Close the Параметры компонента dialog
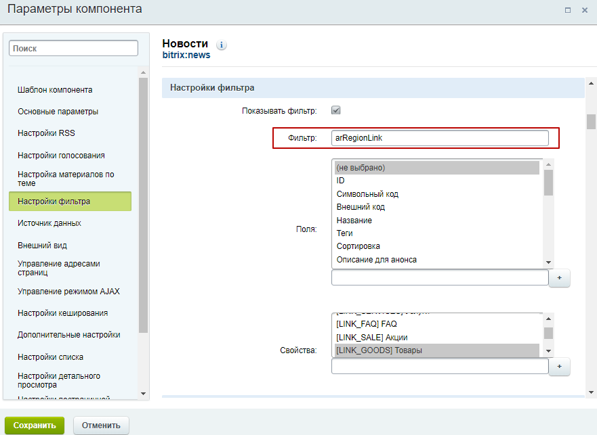This screenshot has width=597, height=435. [x=585, y=10]
